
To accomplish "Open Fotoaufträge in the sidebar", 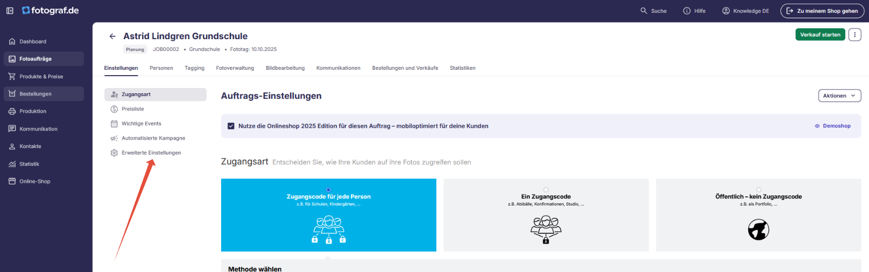I will [43, 59].
